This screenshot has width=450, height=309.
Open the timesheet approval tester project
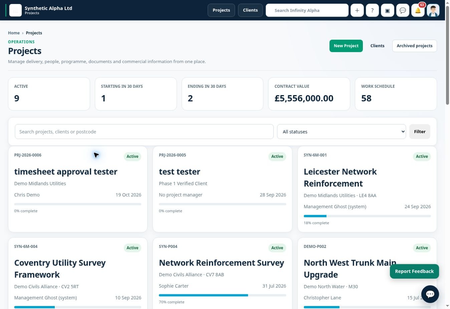tap(66, 172)
